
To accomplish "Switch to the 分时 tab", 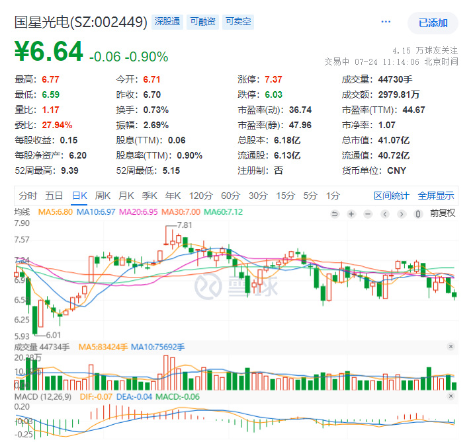I will [28, 196].
